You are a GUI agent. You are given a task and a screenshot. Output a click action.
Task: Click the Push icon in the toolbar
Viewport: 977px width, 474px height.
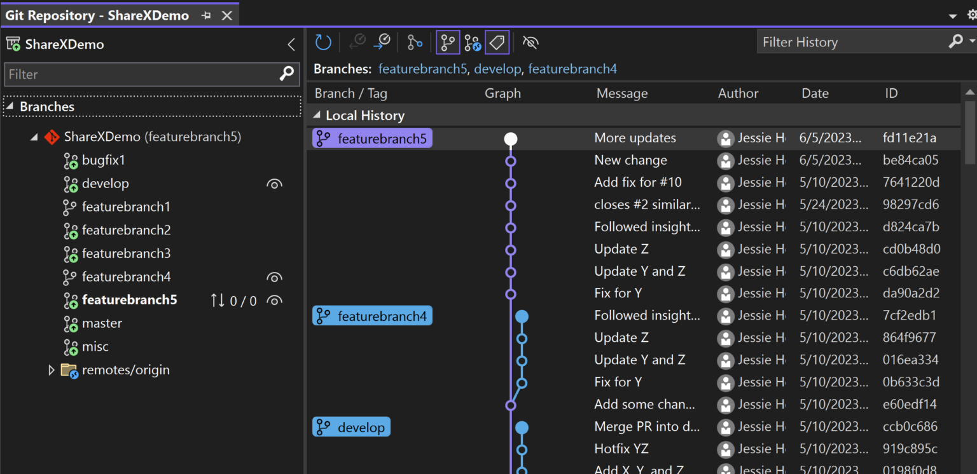[x=382, y=42]
